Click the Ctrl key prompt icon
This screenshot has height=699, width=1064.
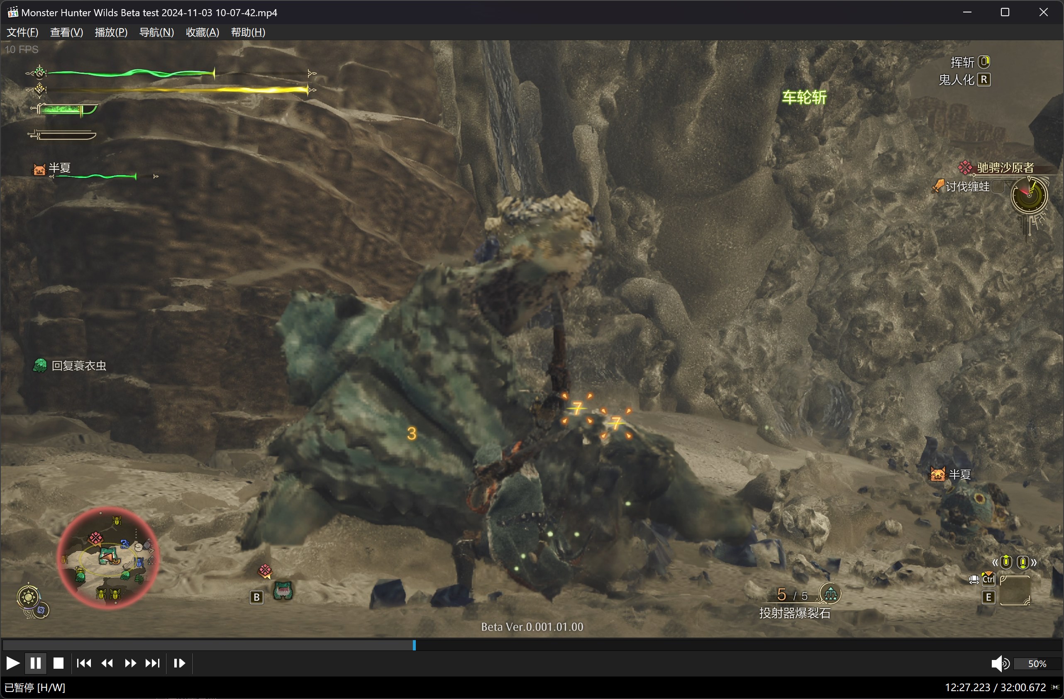988,579
